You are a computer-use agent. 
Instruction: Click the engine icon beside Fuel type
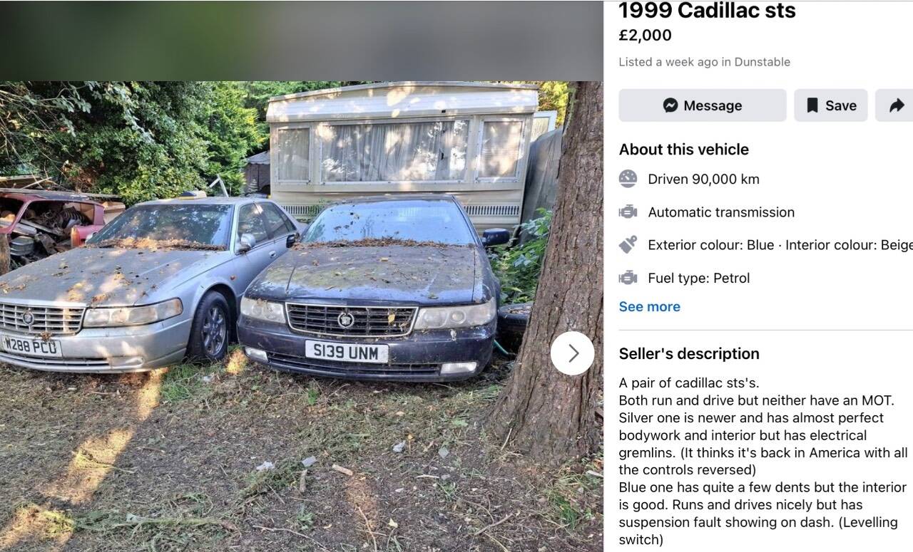point(628,278)
